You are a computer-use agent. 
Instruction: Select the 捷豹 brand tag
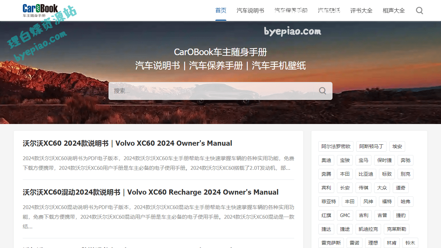click(x=401, y=215)
